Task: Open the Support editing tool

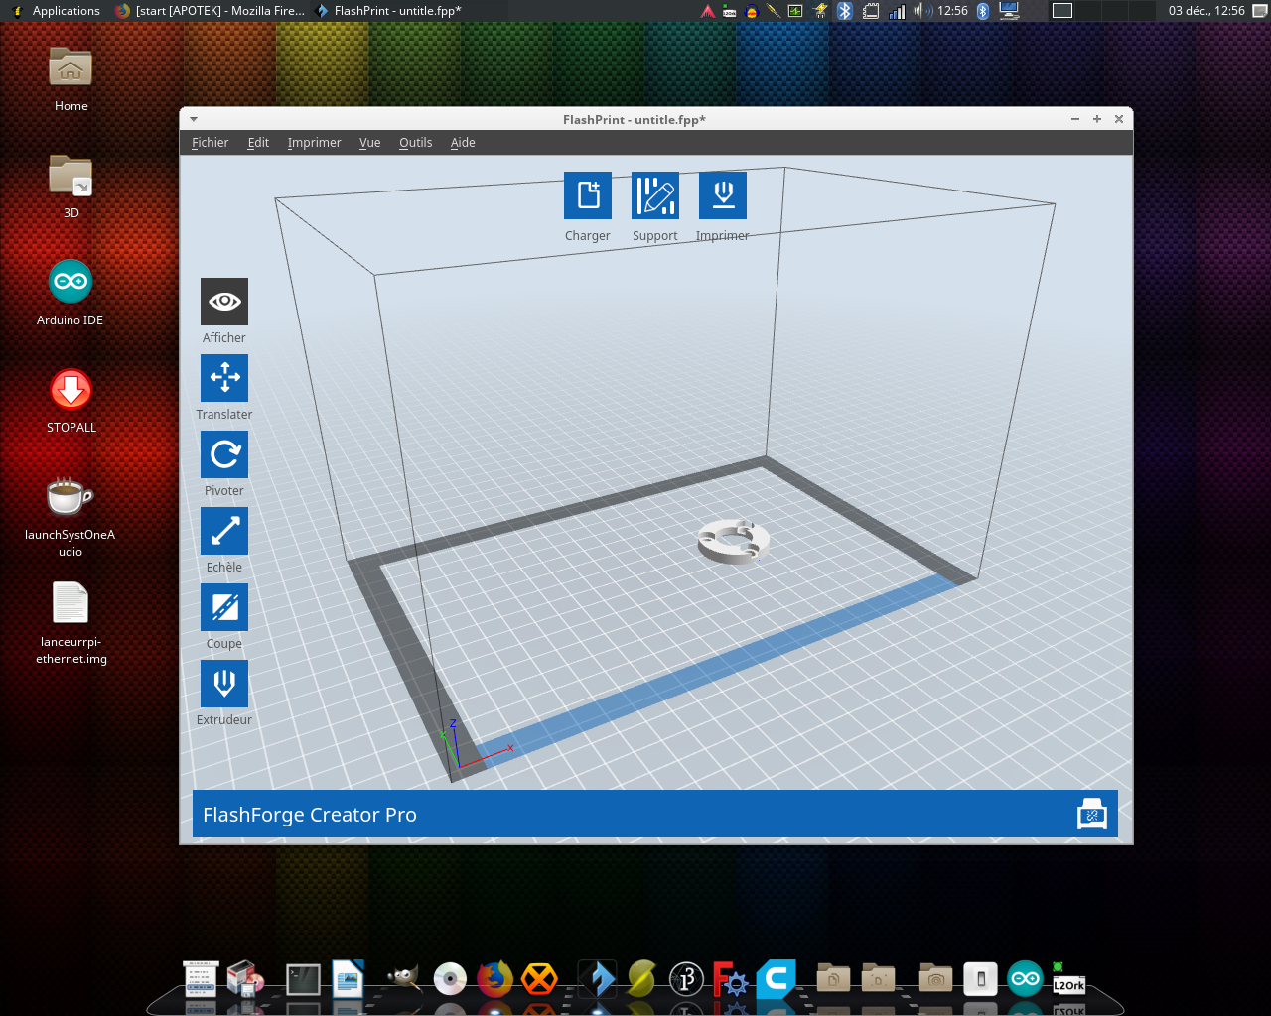Action: tap(655, 195)
